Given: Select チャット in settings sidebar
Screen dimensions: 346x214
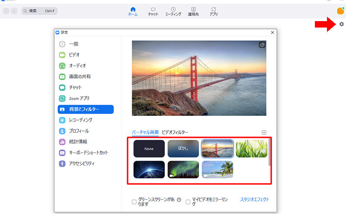Looking at the screenshot, I should click(x=86, y=87).
